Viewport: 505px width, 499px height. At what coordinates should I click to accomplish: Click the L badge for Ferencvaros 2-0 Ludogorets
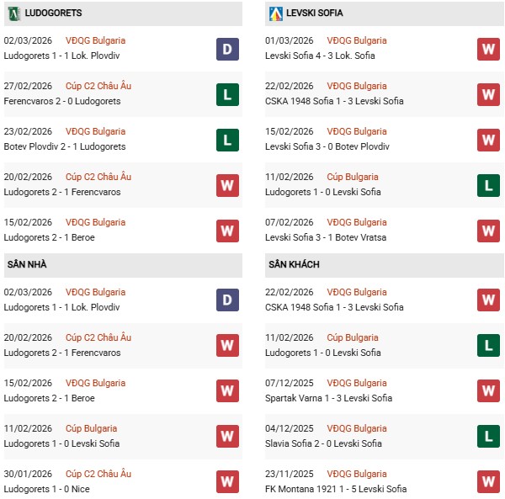[x=227, y=93]
